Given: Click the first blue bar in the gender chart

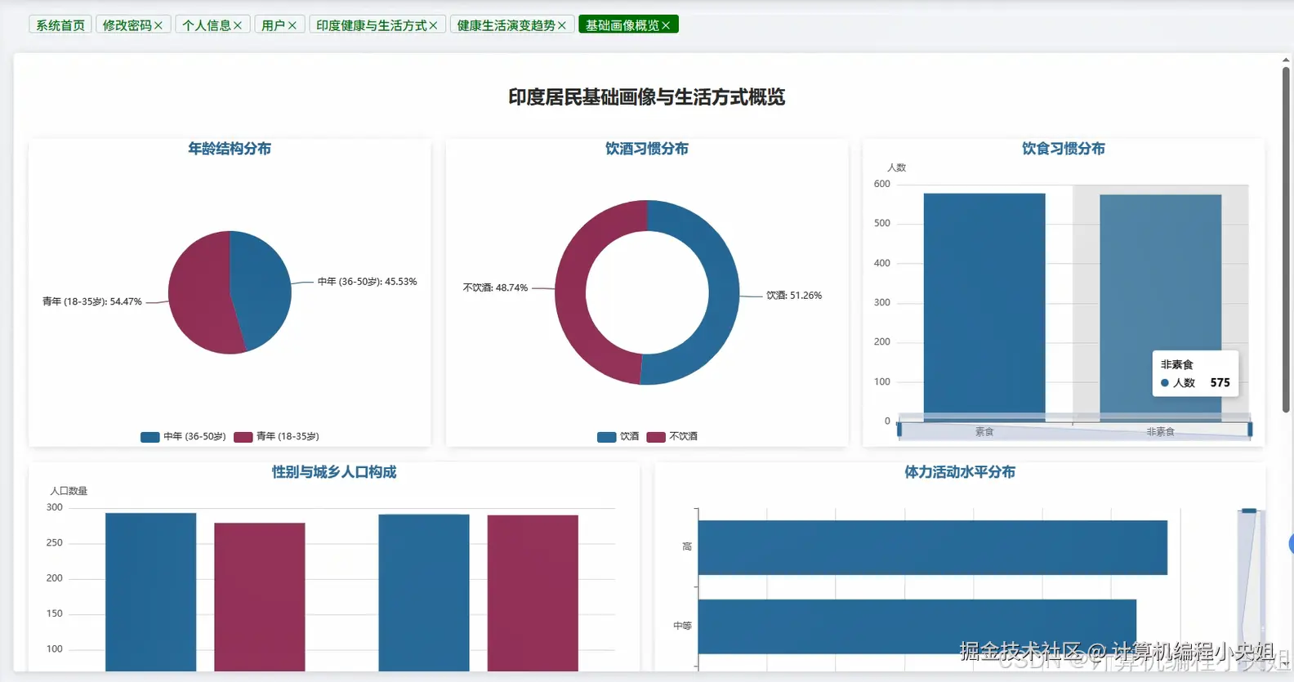Looking at the screenshot, I should point(151,592).
